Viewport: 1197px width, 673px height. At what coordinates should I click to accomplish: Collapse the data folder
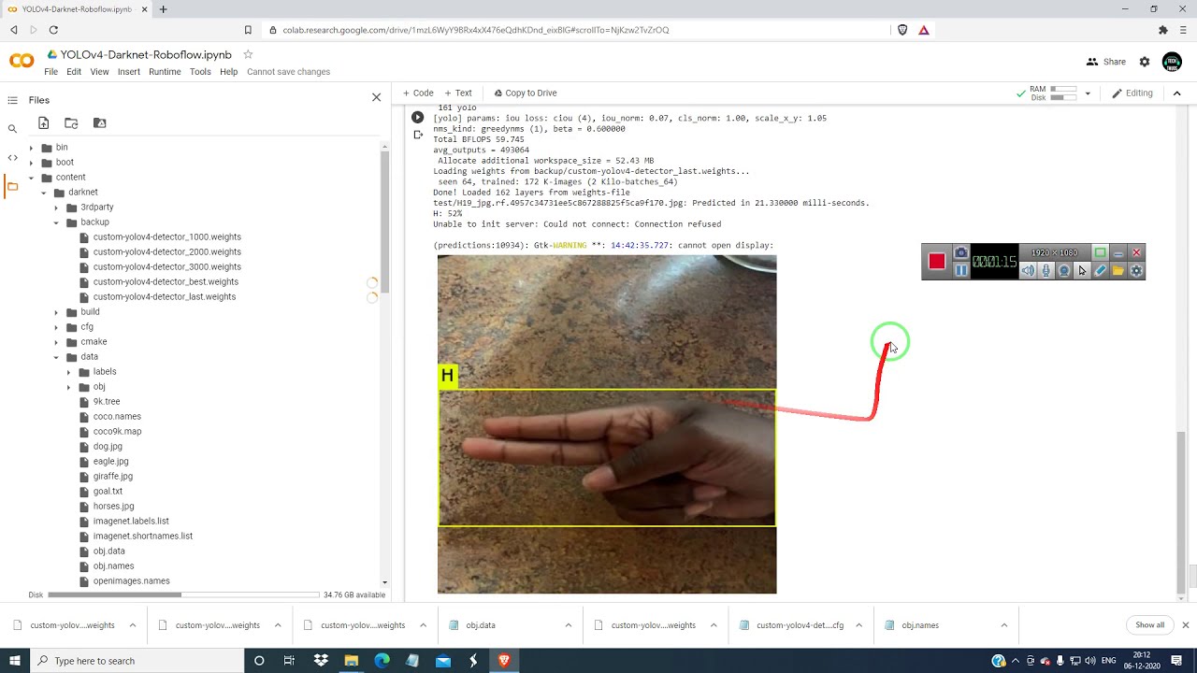point(56,357)
